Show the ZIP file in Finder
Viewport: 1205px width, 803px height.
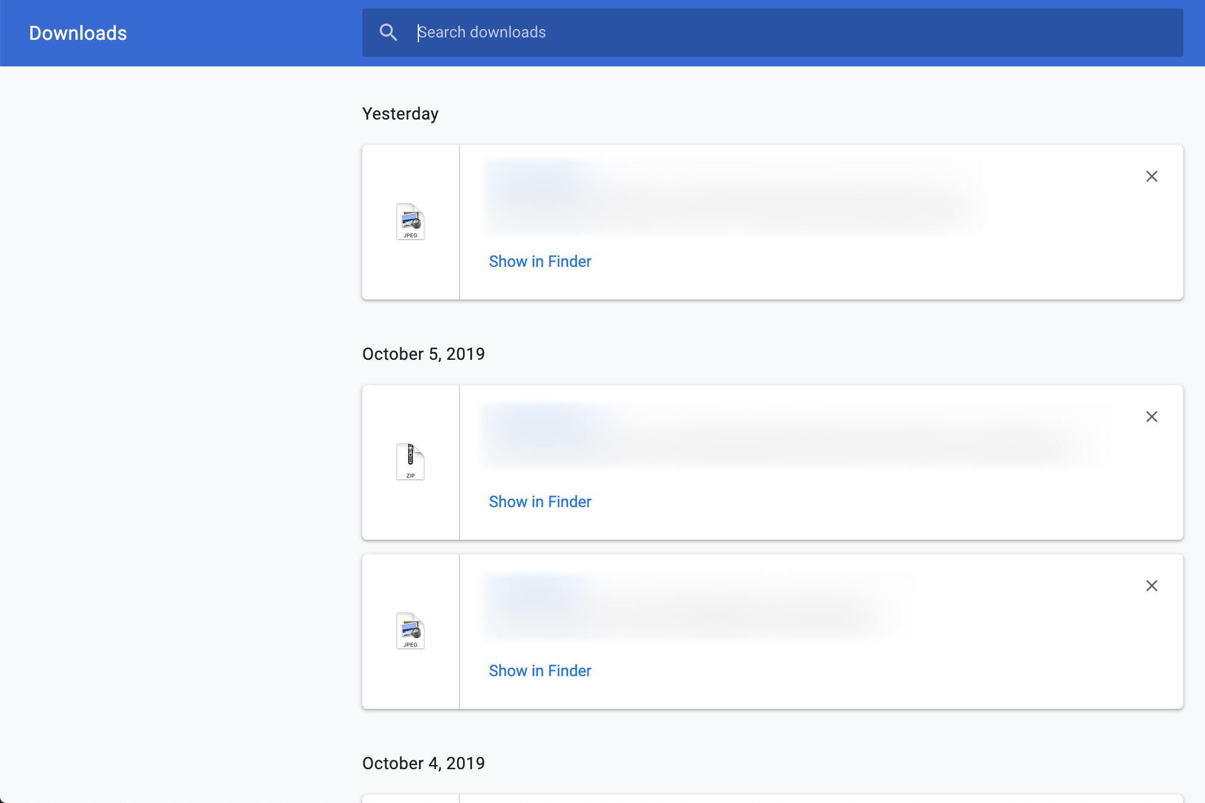click(540, 502)
